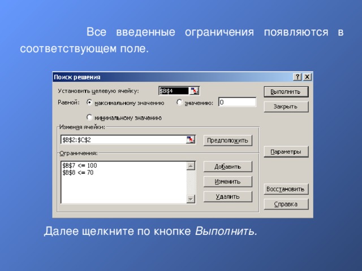Click the значению input field containing 0
Screen dimensions: 362x271
click(237, 102)
